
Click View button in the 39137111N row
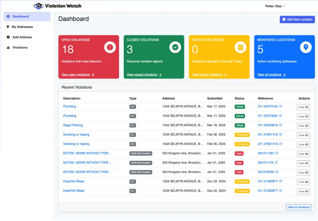(303, 163)
